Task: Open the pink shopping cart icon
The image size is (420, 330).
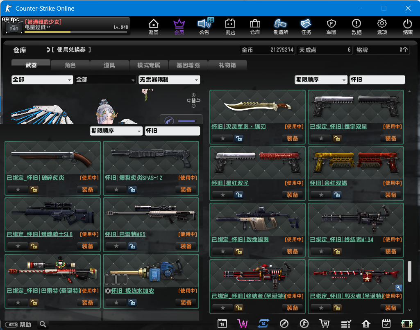Action: 243,324
